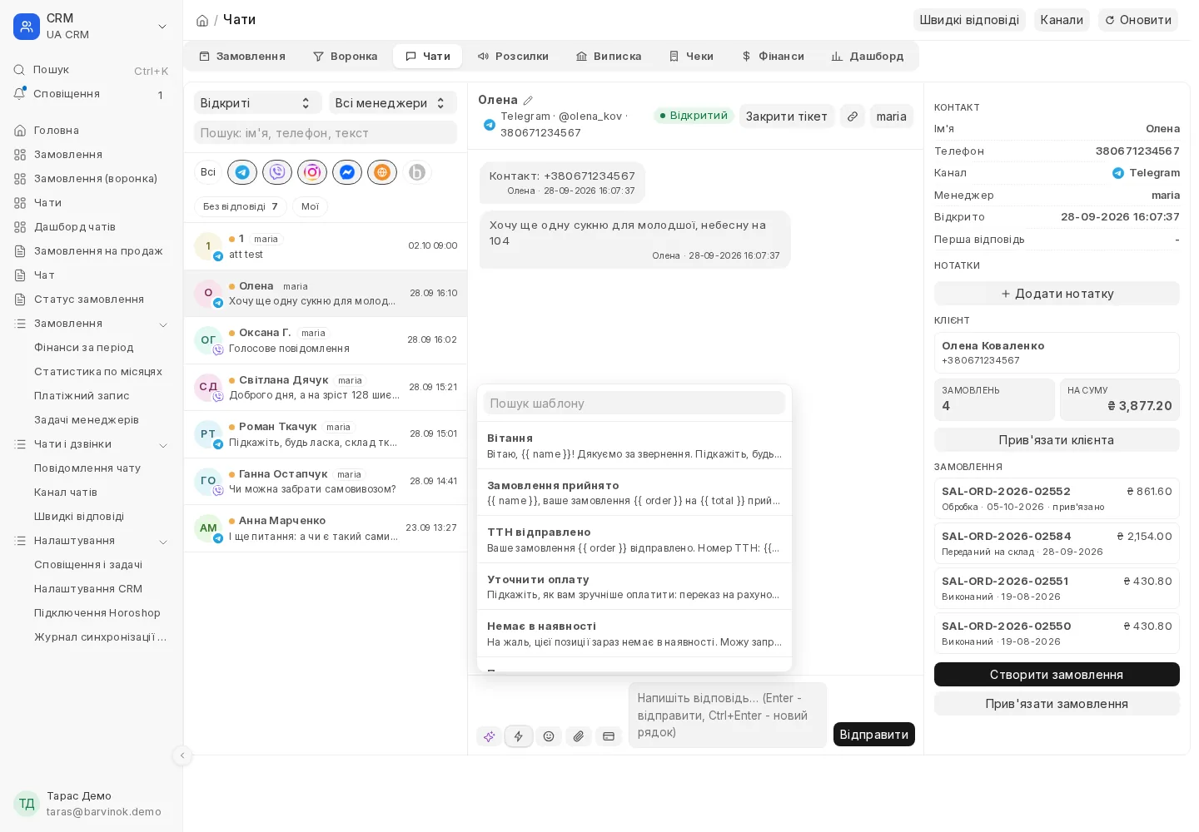Edit contact name Олена pencil icon
The height and width of the screenshot is (832, 1199).
[x=528, y=100]
